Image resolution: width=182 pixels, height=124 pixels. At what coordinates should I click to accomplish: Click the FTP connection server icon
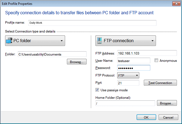pos(100,40)
